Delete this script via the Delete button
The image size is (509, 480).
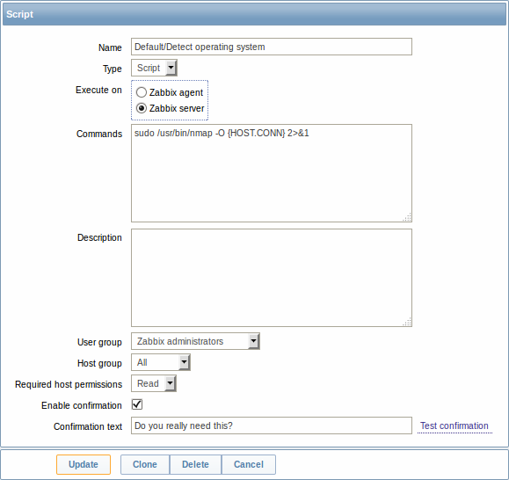tap(195, 464)
